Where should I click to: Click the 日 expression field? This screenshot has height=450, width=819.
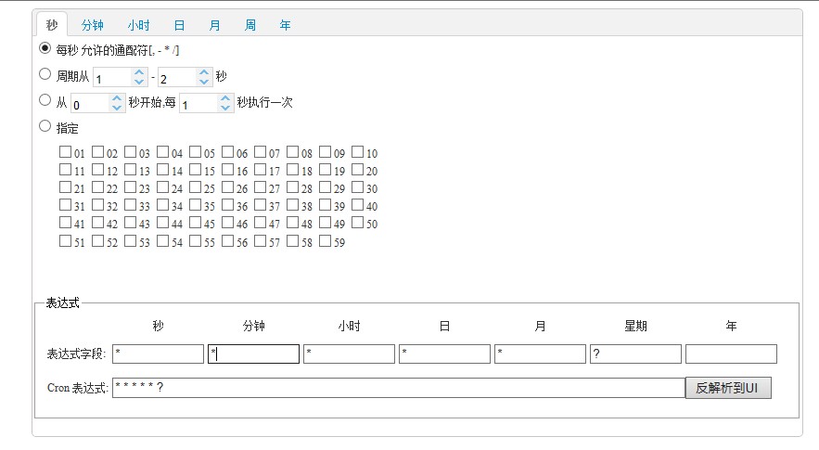click(444, 354)
